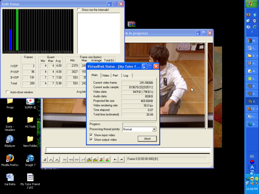Viewport: 259px width, 194px height.
Task: Uncheck the Show input video checkbox
Action: (91, 135)
